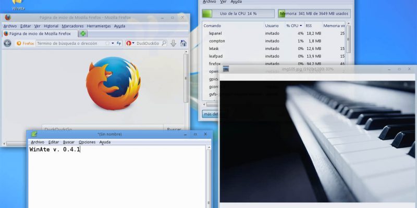Screen dimensions: 417x208
Task: Click the piano image in the image viewer
Action: click(317, 141)
